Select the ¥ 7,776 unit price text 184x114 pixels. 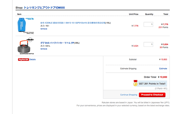tap(135, 26)
